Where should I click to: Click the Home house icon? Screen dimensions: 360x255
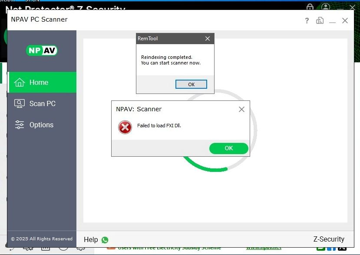(20, 82)
